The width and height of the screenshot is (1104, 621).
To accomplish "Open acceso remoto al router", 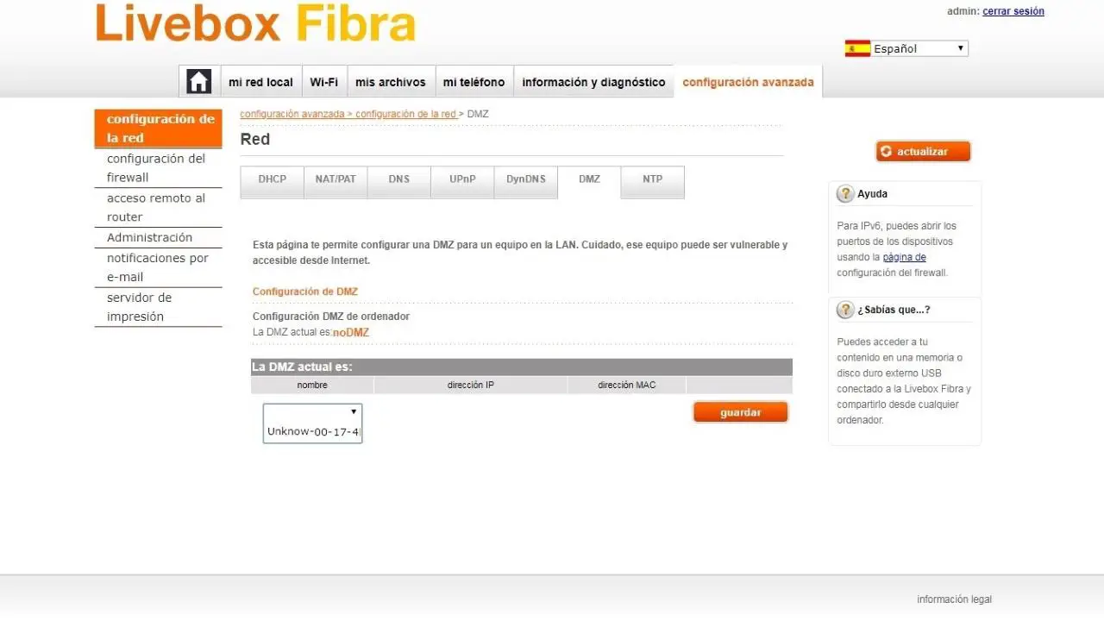I will point(158,208).
